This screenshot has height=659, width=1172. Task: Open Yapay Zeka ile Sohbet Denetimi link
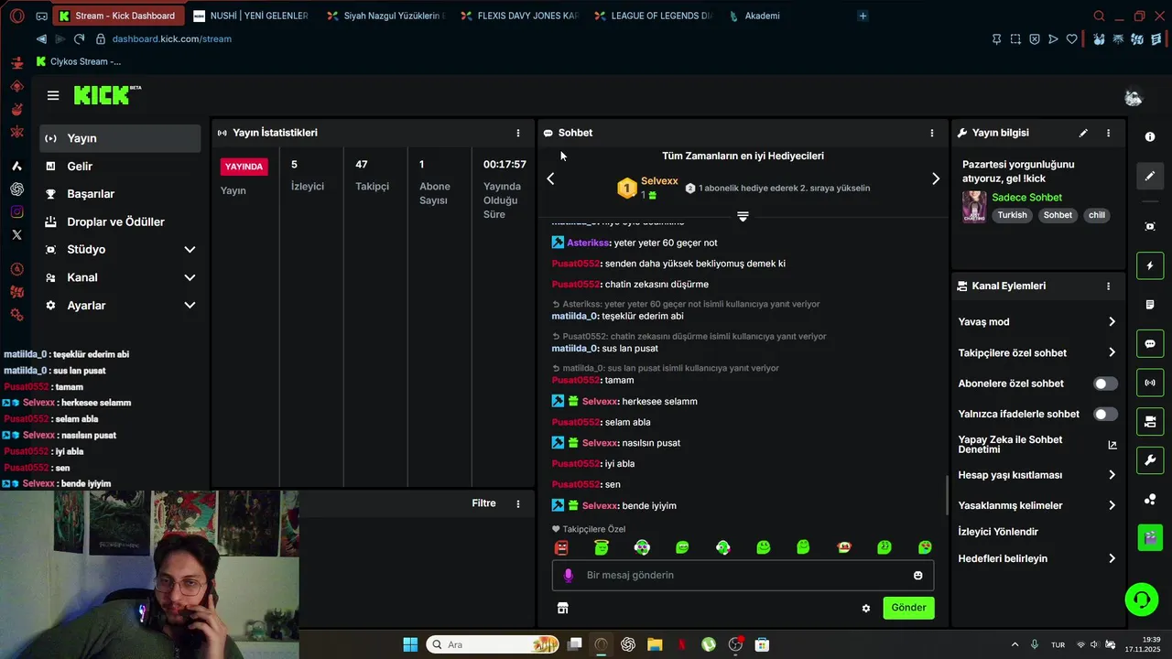coord(1037,445)
